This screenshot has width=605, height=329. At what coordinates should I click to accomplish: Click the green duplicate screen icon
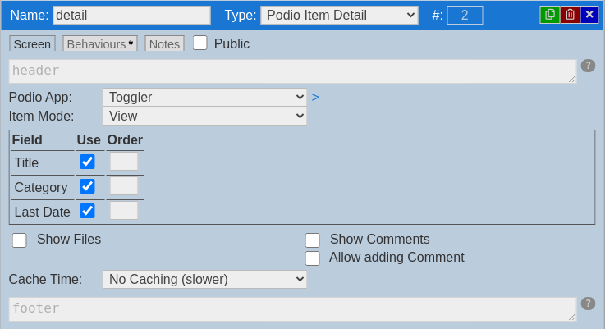(x=549, y=15)
